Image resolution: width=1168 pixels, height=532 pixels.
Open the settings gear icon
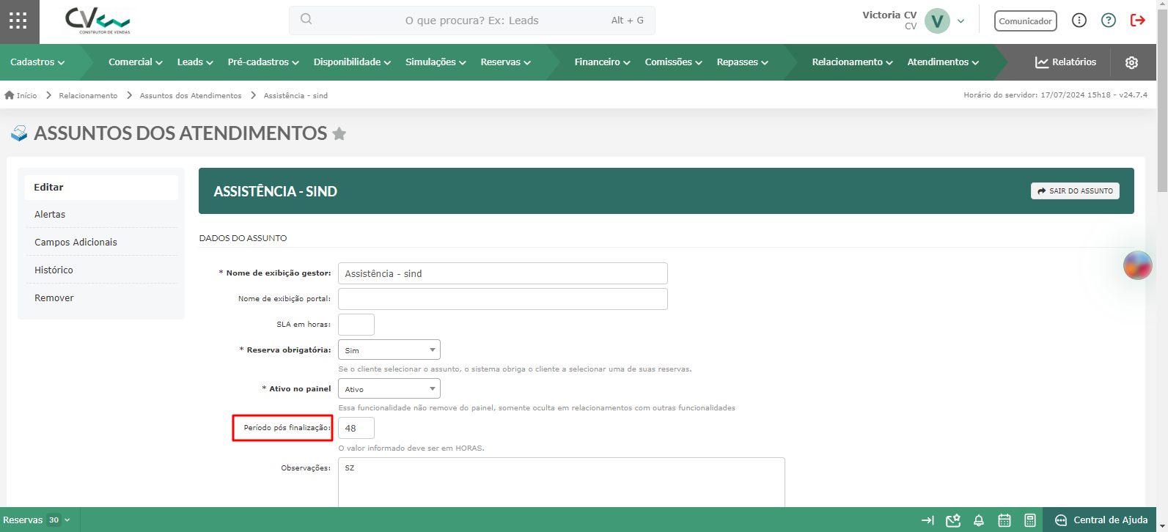(x=1131, y=62)
